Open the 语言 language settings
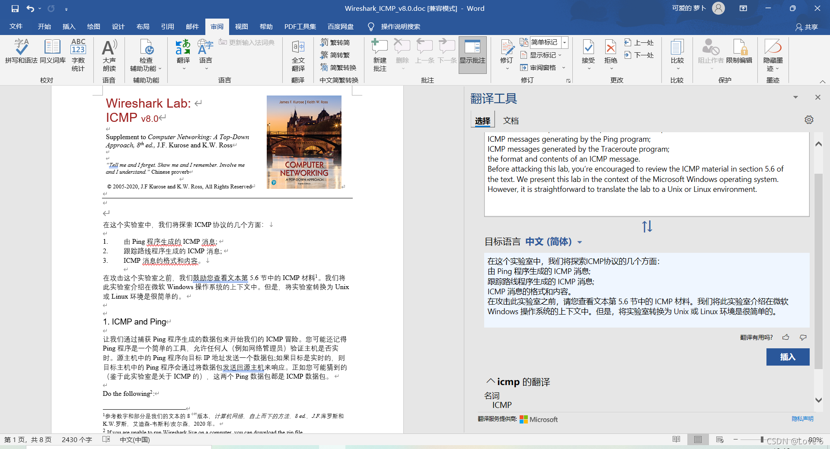 [206, 55]
